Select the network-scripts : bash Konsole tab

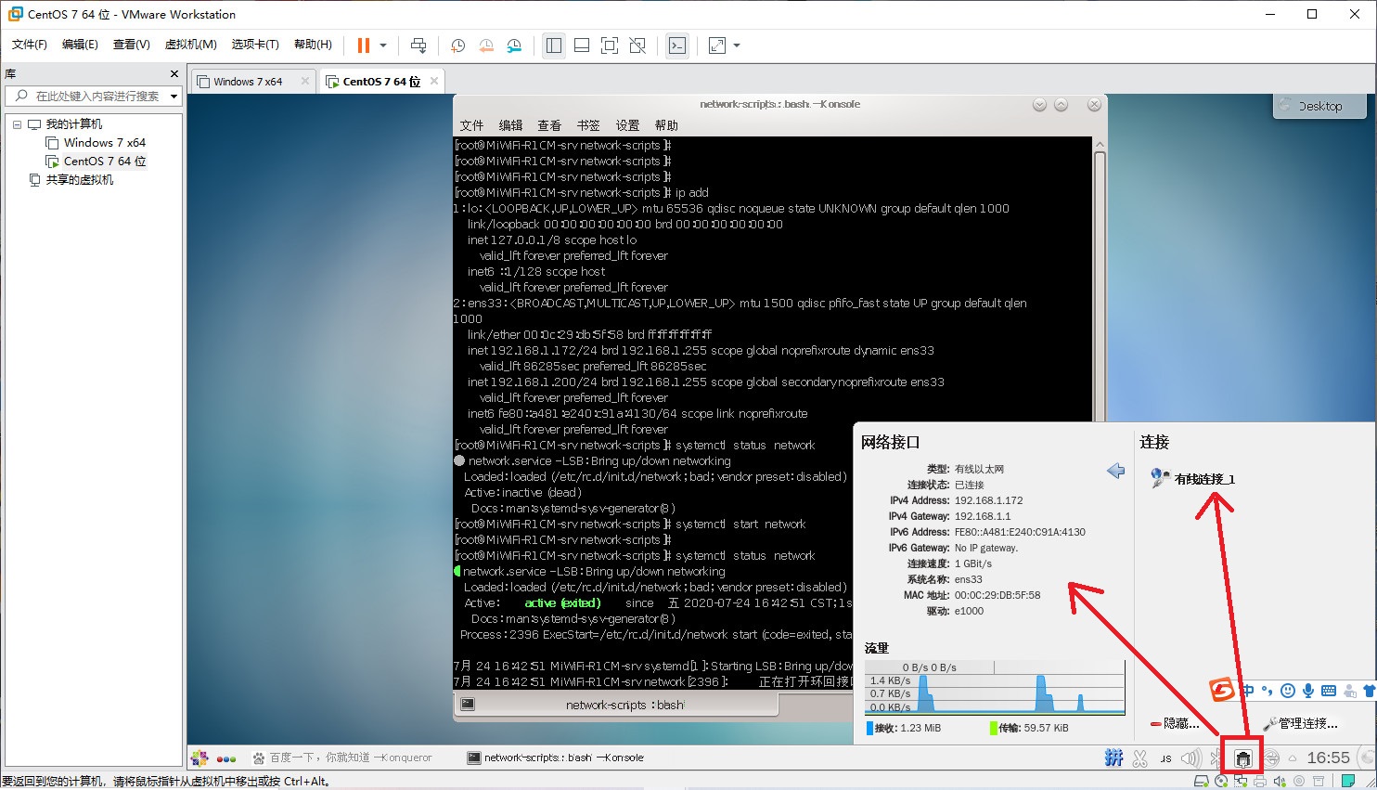coord(616,705)
